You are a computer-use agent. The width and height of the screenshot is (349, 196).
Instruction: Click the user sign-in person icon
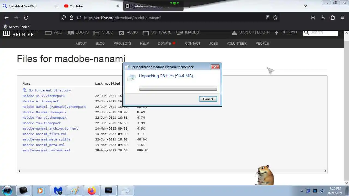click(x=234, y=32)
